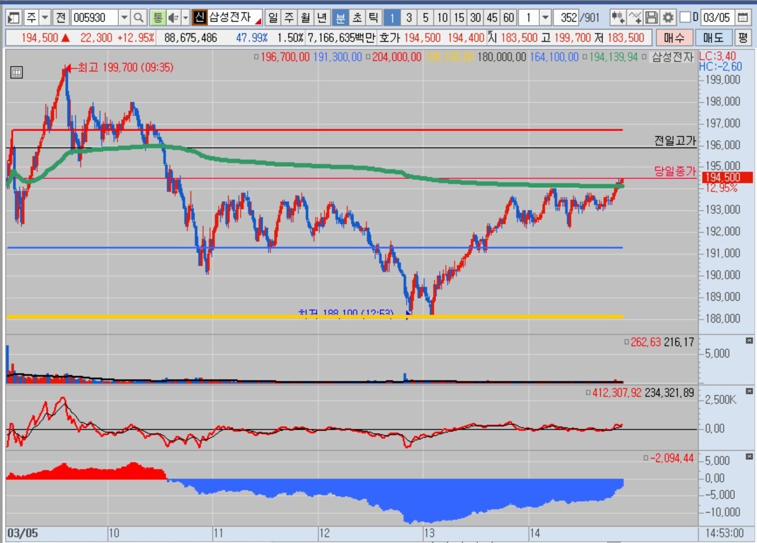Click the 005930 stock code input field
Image resolution: width=757 pixels, height=543 pixels.
point(94,18)
